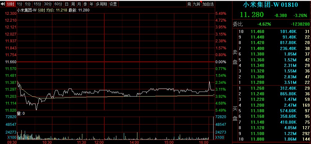Click the 卖盘 sell side label
The height and width of the screenshot is (144, 311).
pos(235,57)
